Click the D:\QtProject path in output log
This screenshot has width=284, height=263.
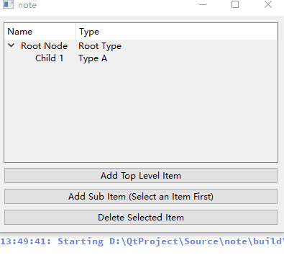143,241
